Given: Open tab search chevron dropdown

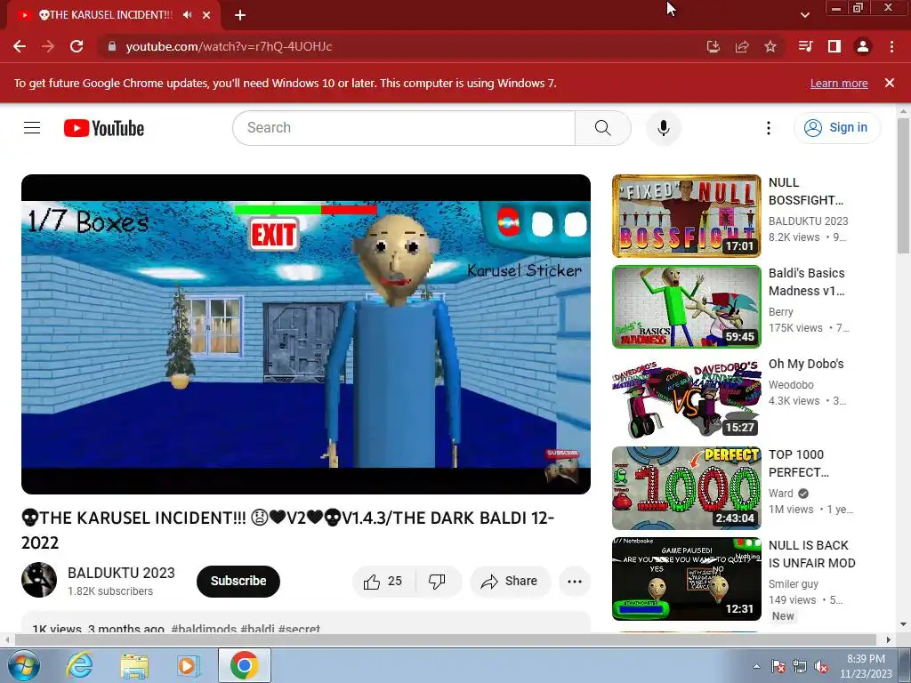Looking at the screenshot, I should (804, 15).
